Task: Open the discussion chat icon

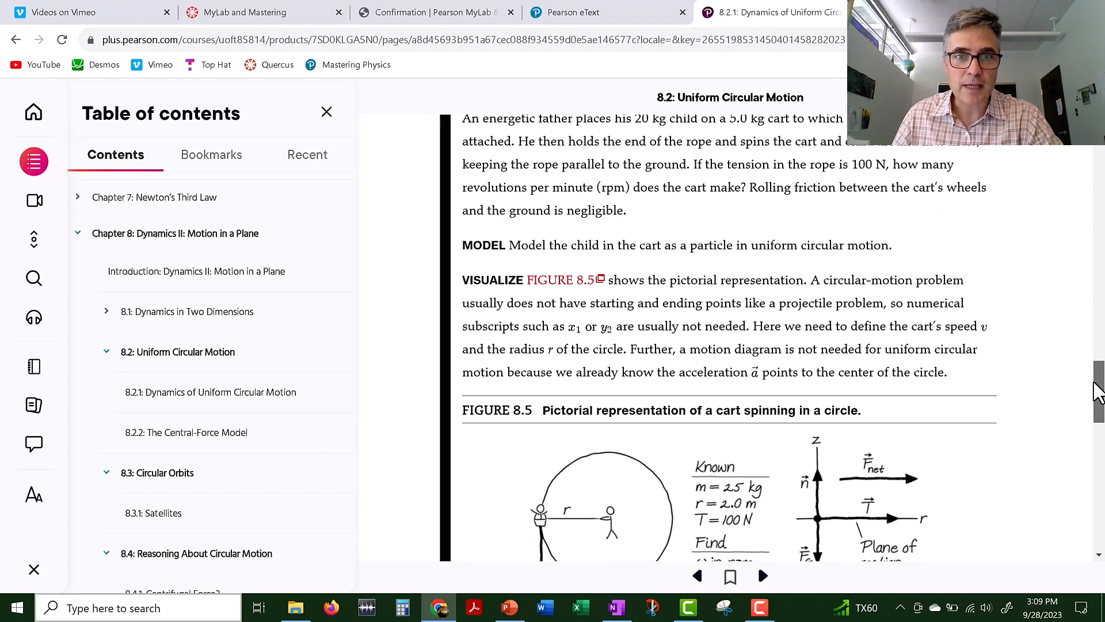Action: 33,443
